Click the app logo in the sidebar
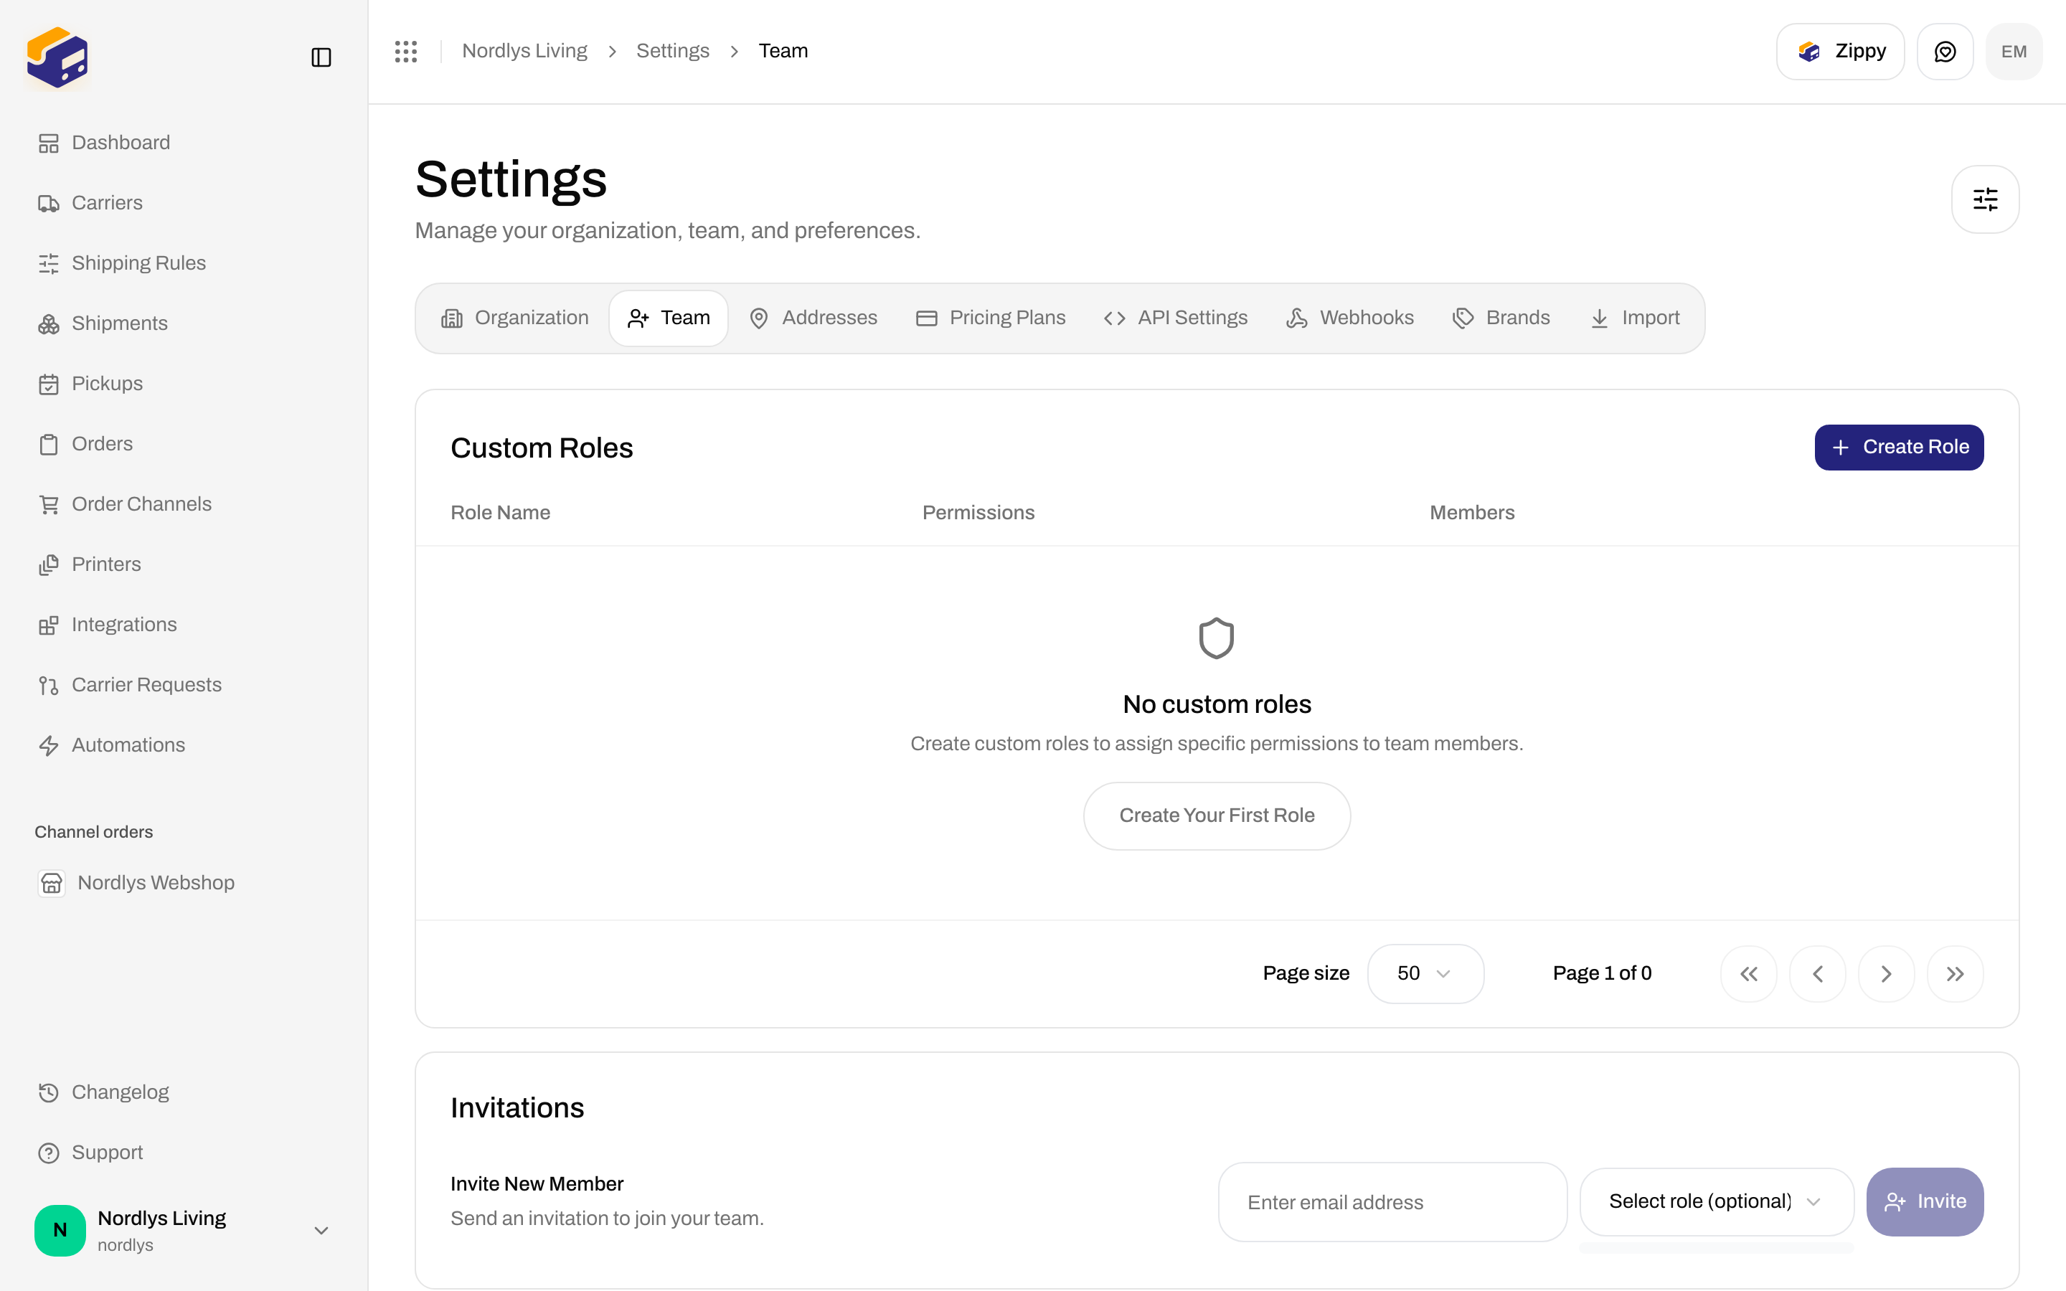Image resolution: width=2066 pixels, height=1291 pixels. pyautogui.click(x=57, y=57)
